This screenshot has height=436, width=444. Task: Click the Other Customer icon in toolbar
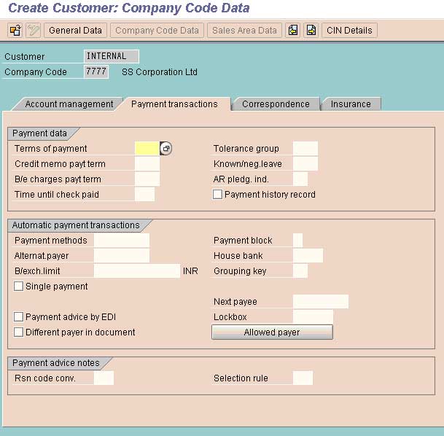15,31
